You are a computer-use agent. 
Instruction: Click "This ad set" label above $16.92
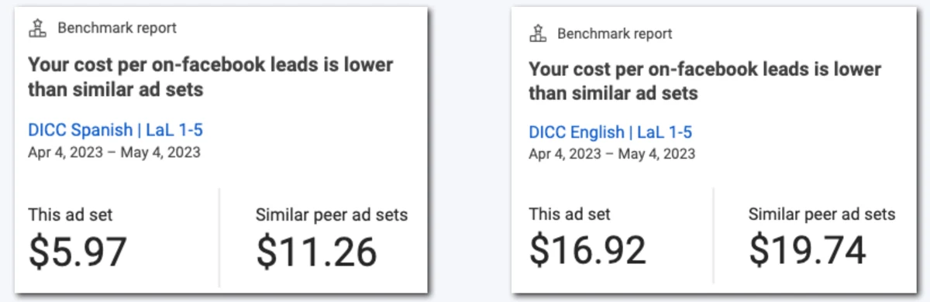coord(570,214)
